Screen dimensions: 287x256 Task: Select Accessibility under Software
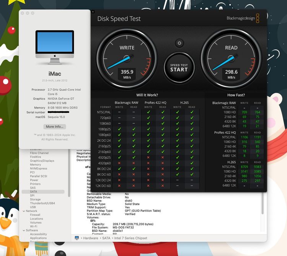(38, 234)
